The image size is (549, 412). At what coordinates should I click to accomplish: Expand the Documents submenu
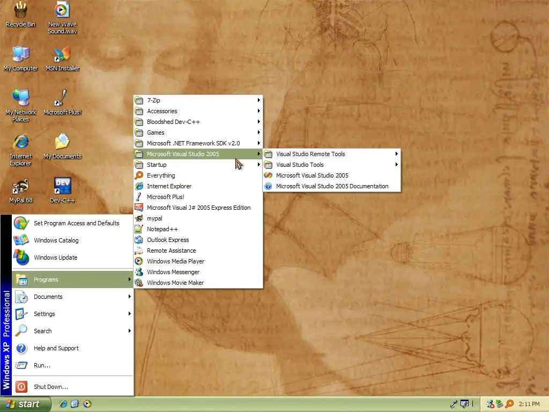(73, 297)
